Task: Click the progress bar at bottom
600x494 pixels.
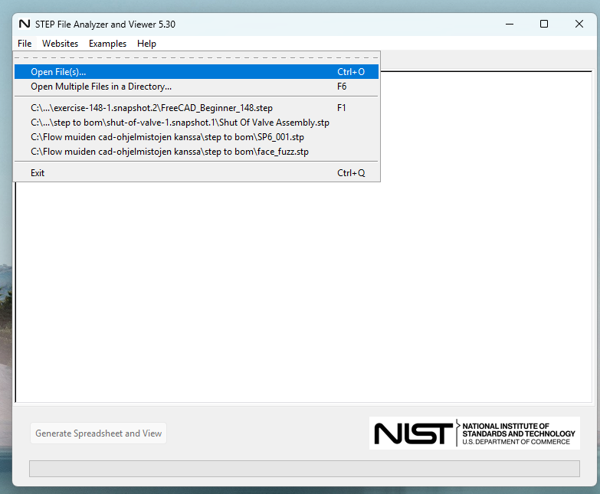Action: [x=304, y=469]
